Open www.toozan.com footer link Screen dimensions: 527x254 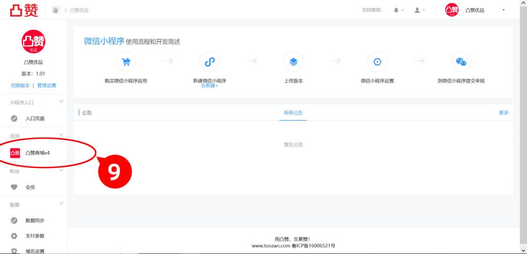coord(271,246)
